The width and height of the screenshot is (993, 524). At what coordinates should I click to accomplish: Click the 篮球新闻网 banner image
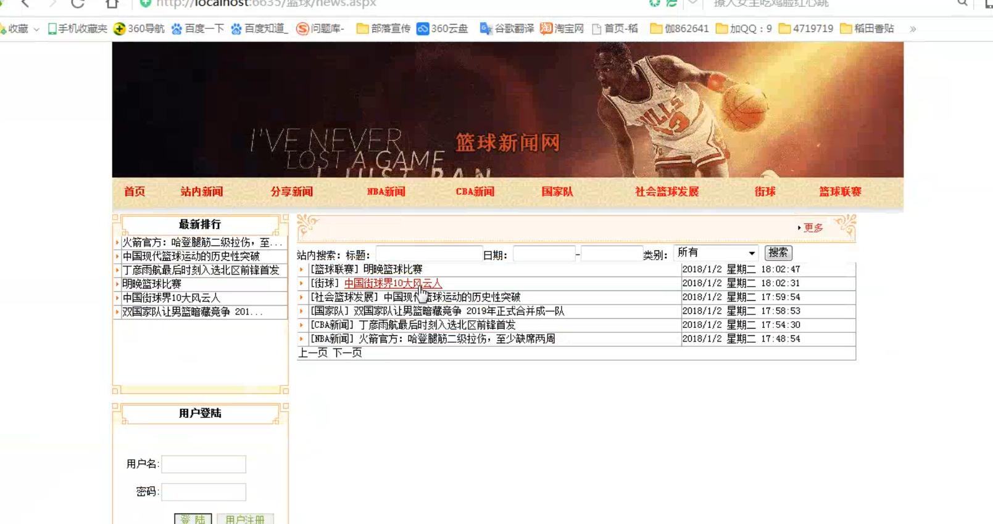[507, 110]
